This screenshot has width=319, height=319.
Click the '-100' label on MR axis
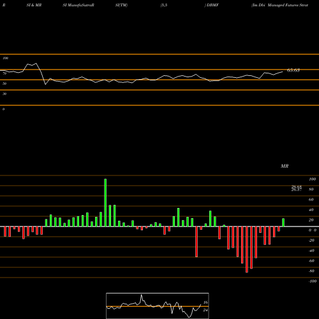(x=313, y=281)
